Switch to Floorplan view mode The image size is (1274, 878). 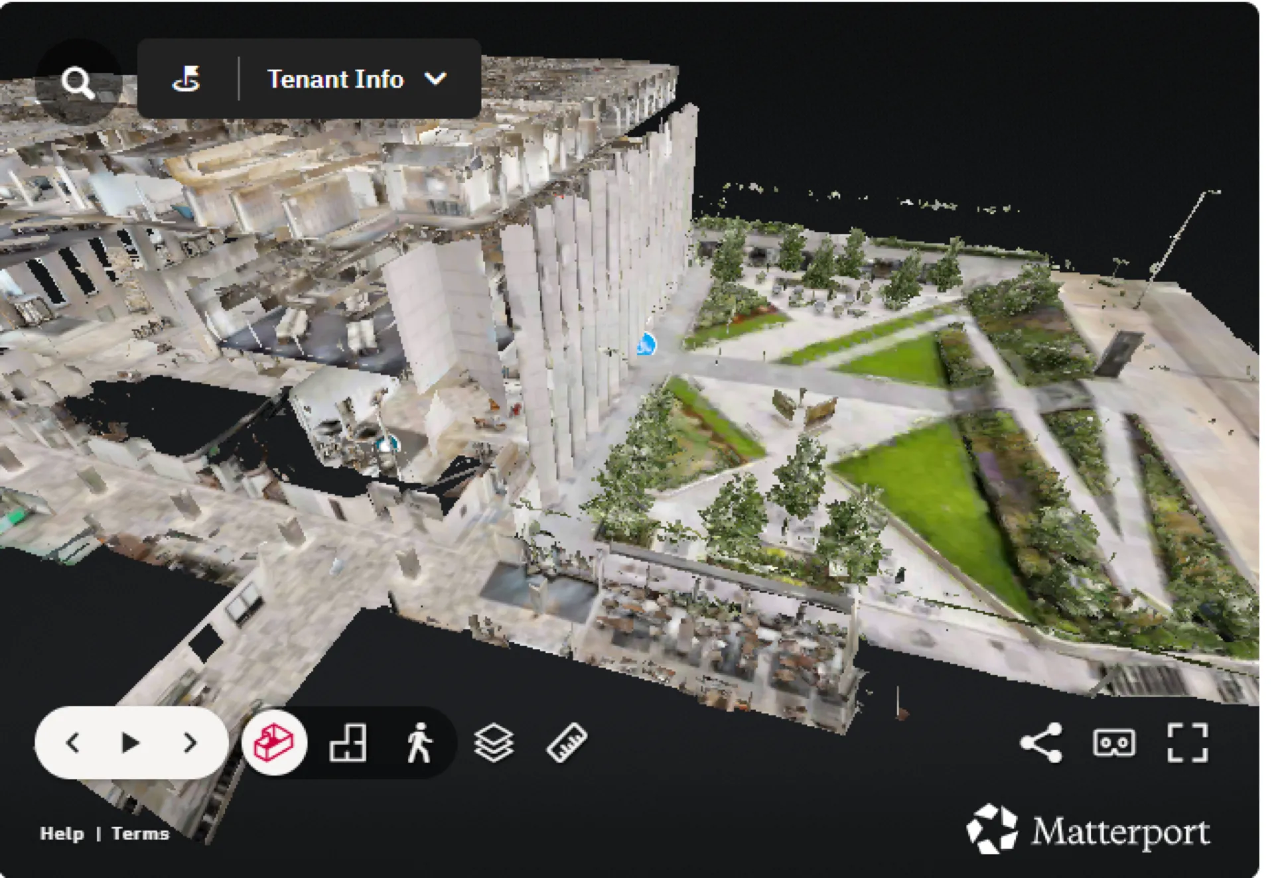(x=348, y=742)
